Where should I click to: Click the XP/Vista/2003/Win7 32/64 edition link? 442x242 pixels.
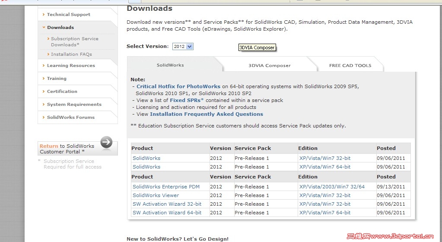(332, 187)
